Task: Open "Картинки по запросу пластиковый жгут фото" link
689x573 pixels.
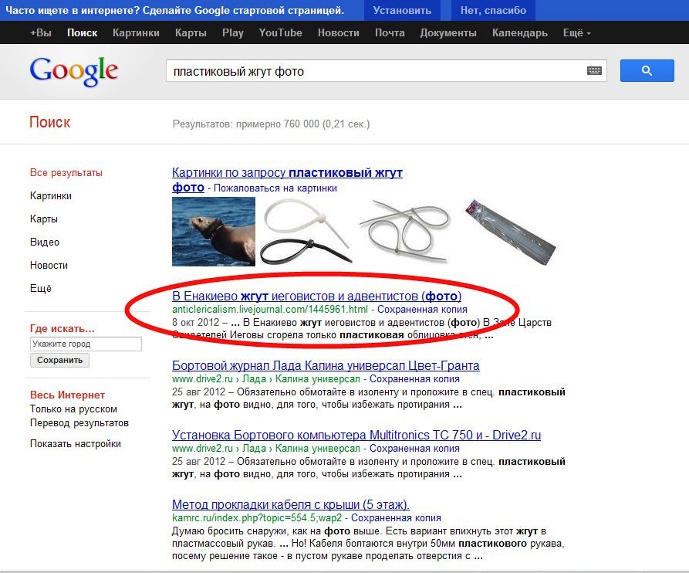Action: pos(287,180)
